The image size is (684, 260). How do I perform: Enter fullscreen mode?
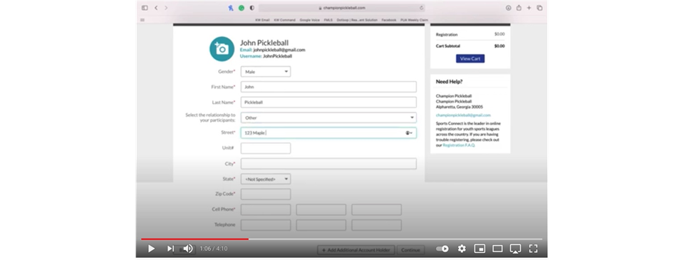point(533,249)
